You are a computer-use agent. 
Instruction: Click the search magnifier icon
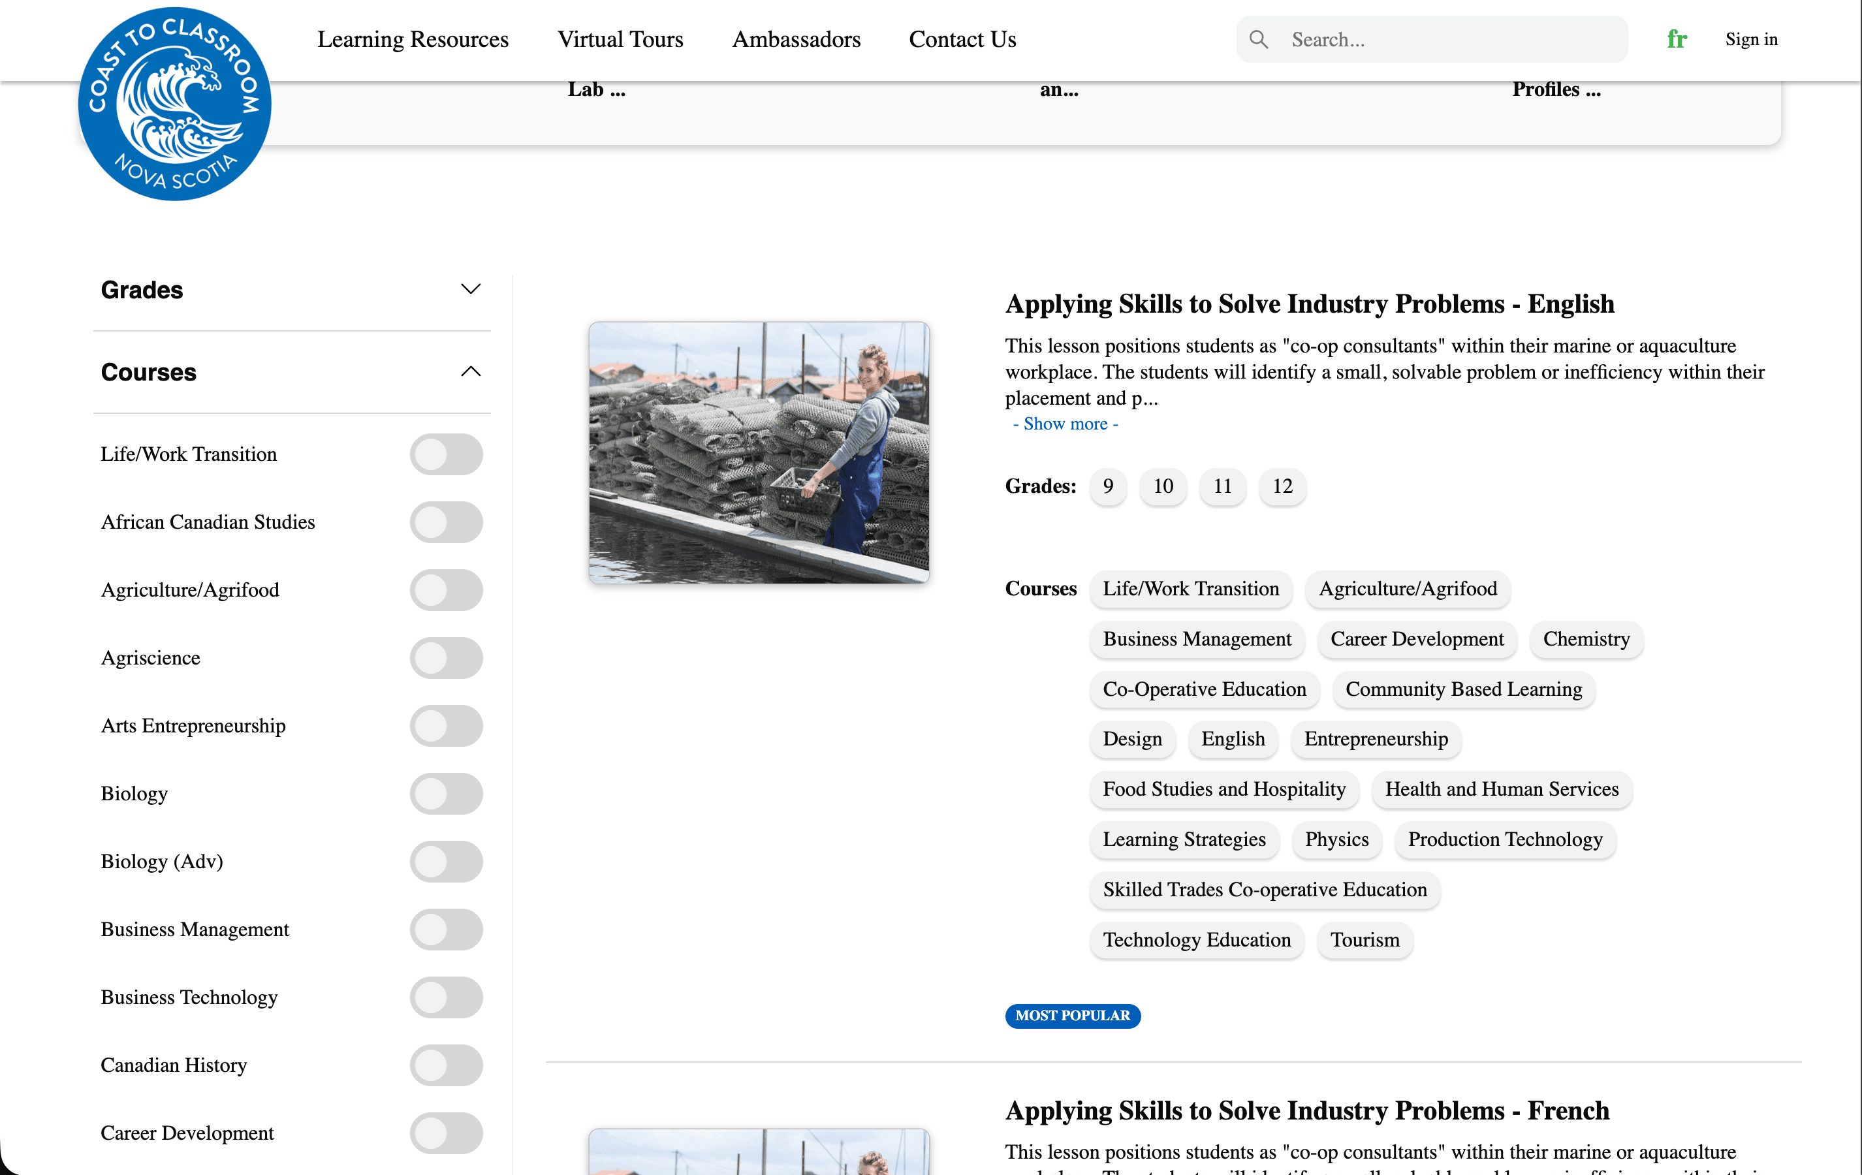(1259, 39)
